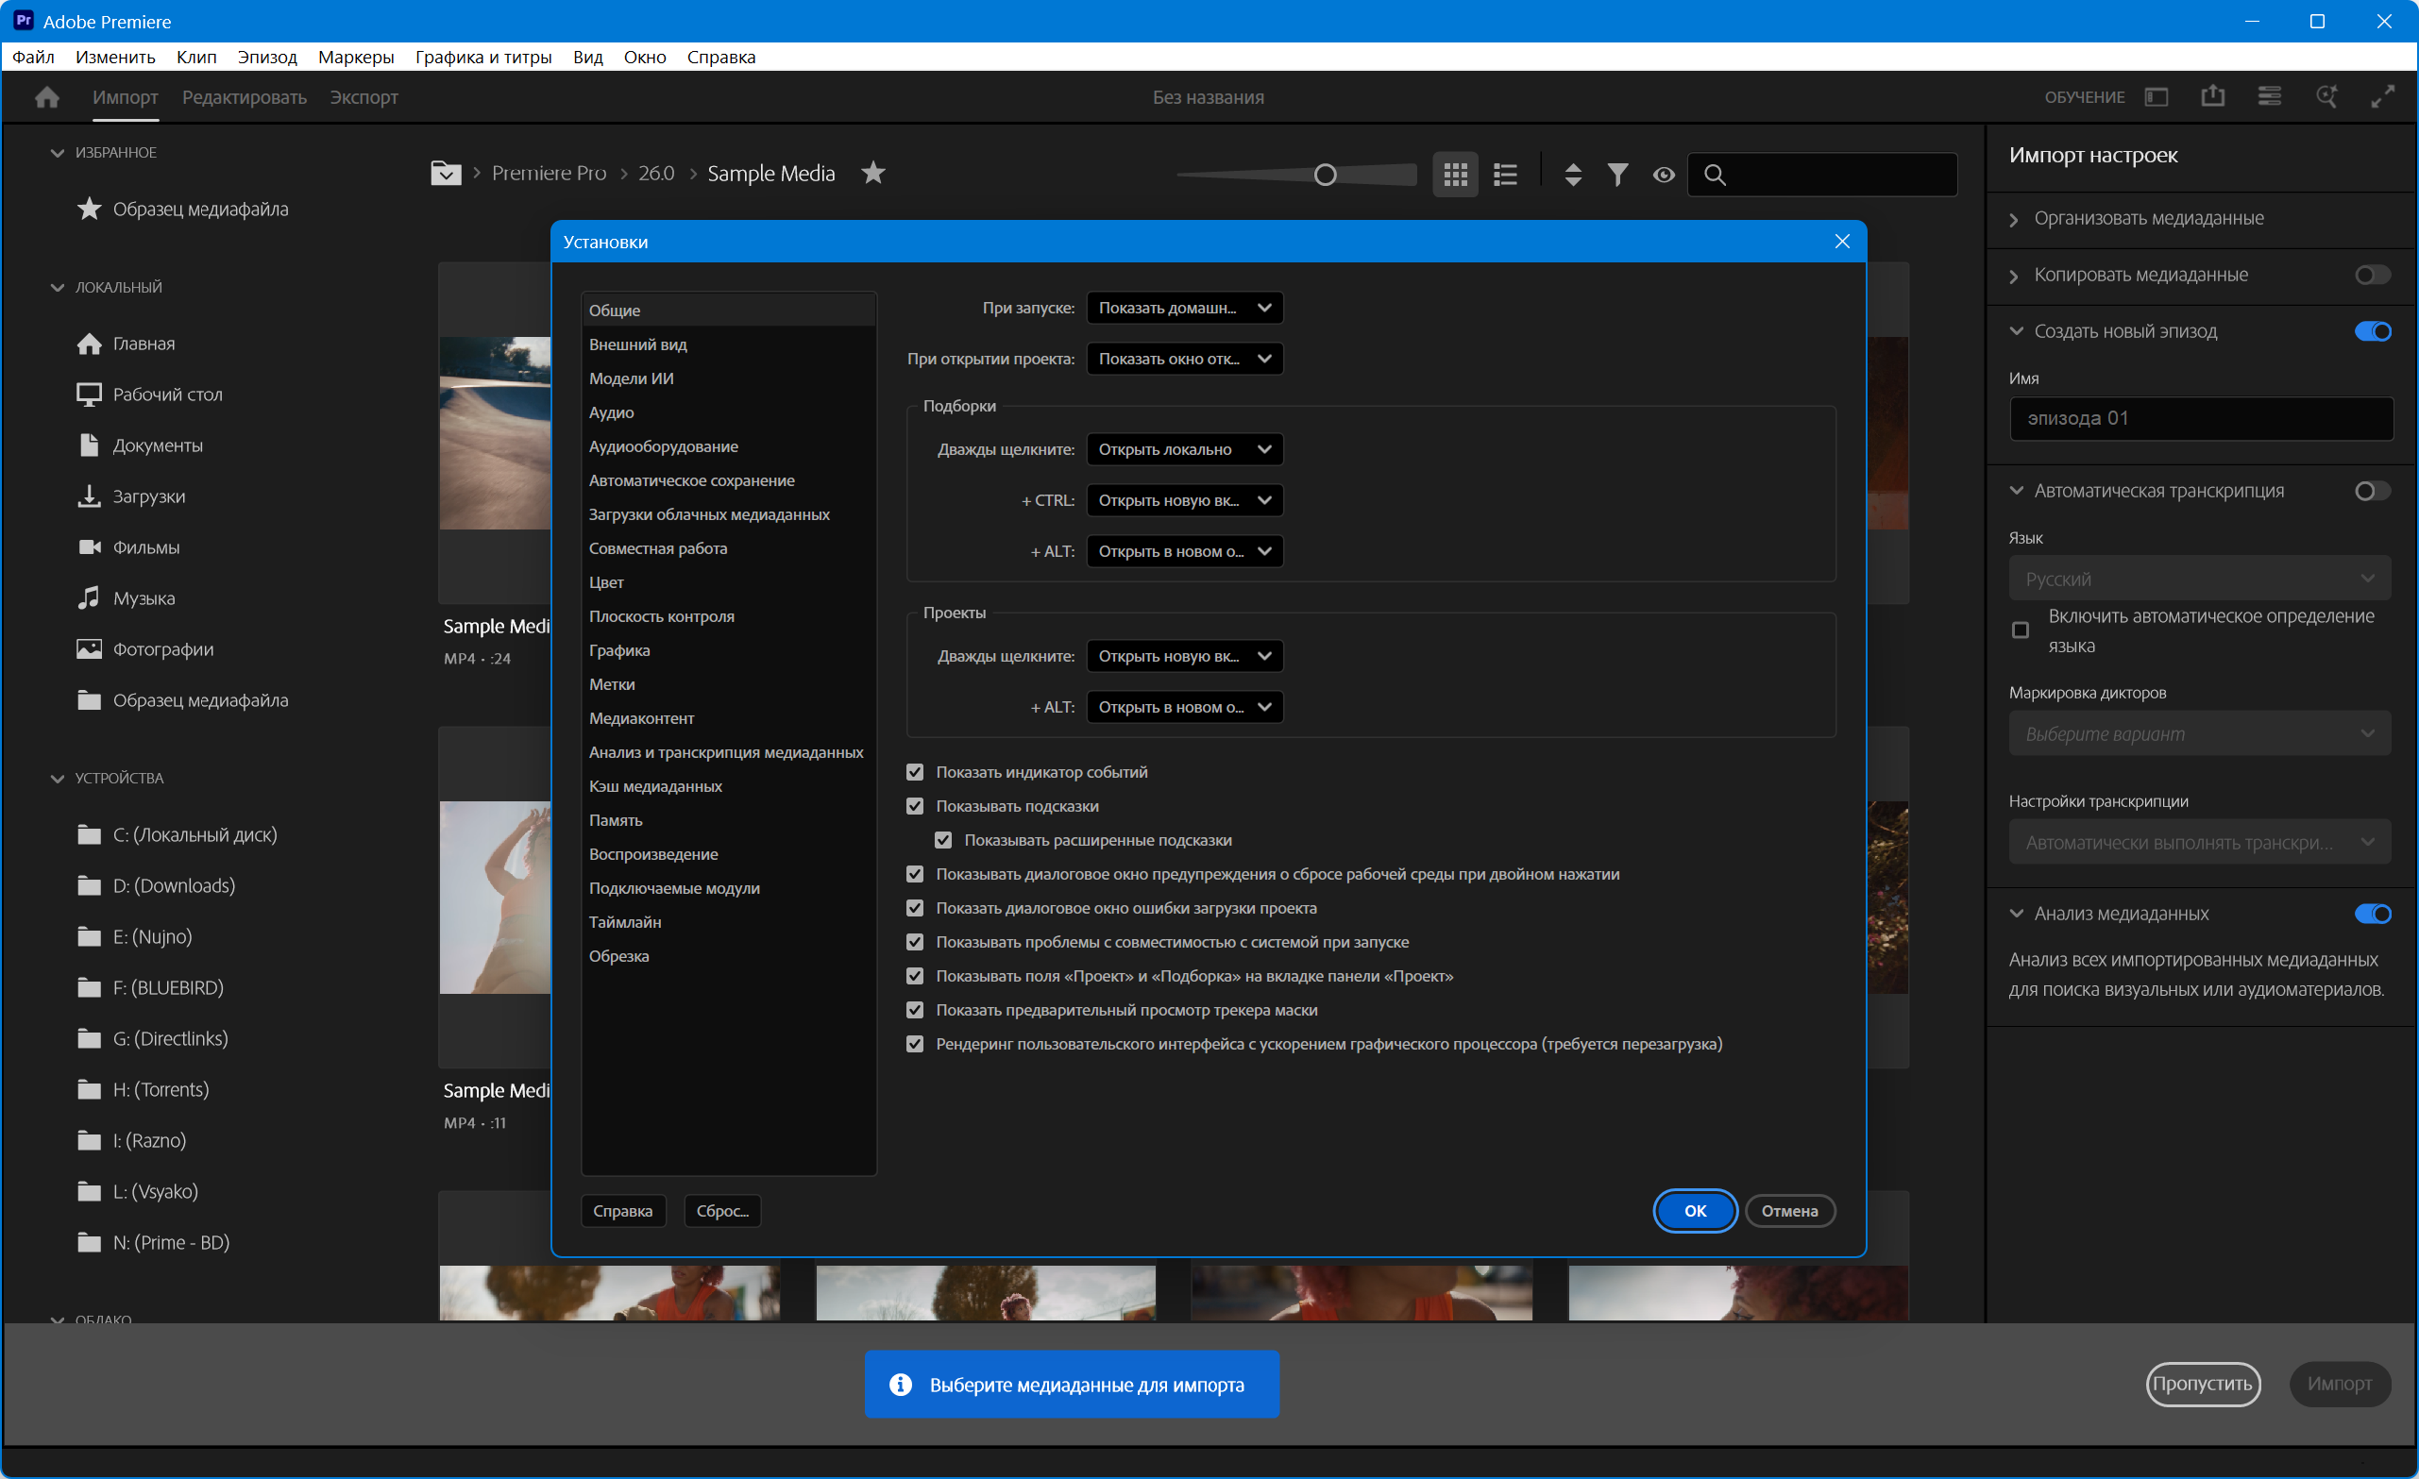Click the full-screen expand arrows icon
This screenshot has width=2419, height=1479.
(x=2383, y=97)
